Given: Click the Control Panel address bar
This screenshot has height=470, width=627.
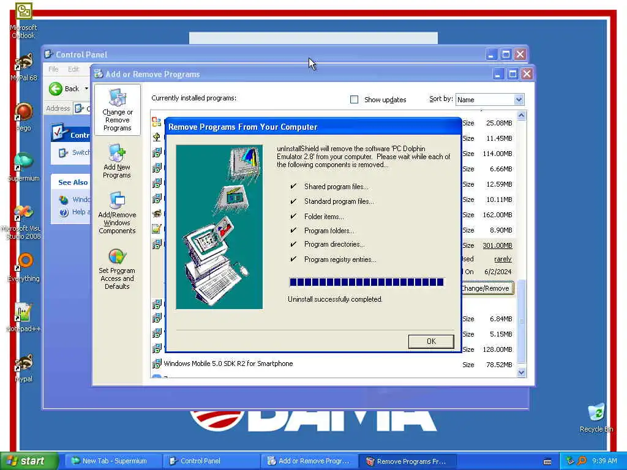Looking at the screenshot, I should (x=82, y=108).
